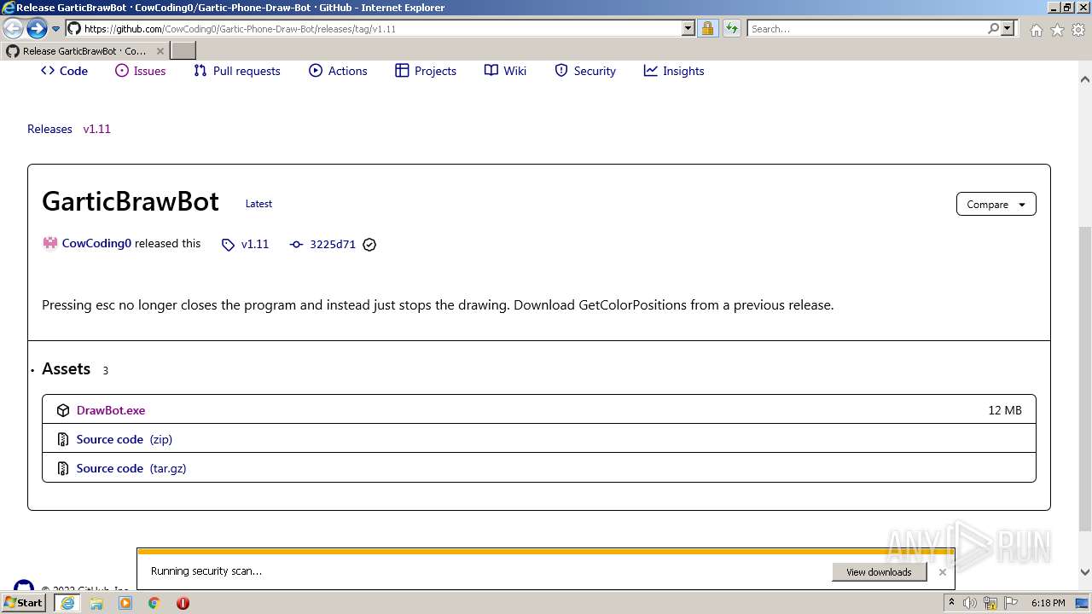The width and height of the screenshot is (1092, 614).
Task: Refresh the page with the refresh icon
Action: pyautogui.click(x=731, y=28)
